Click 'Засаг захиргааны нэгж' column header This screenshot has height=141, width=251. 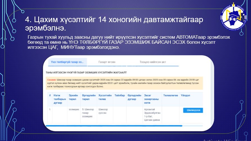tap(152, 98)
